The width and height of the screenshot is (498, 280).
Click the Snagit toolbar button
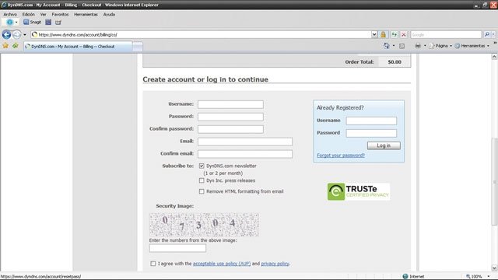pos(32,23)
